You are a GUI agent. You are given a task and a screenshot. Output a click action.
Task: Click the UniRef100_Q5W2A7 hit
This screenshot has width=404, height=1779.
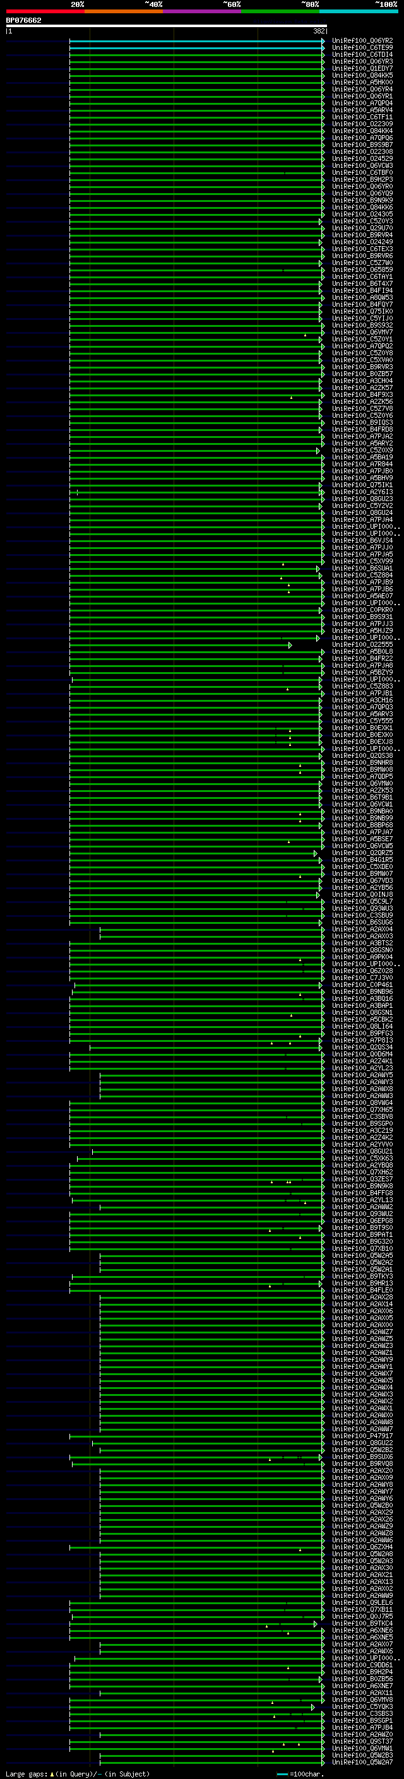click(362, 1763)
